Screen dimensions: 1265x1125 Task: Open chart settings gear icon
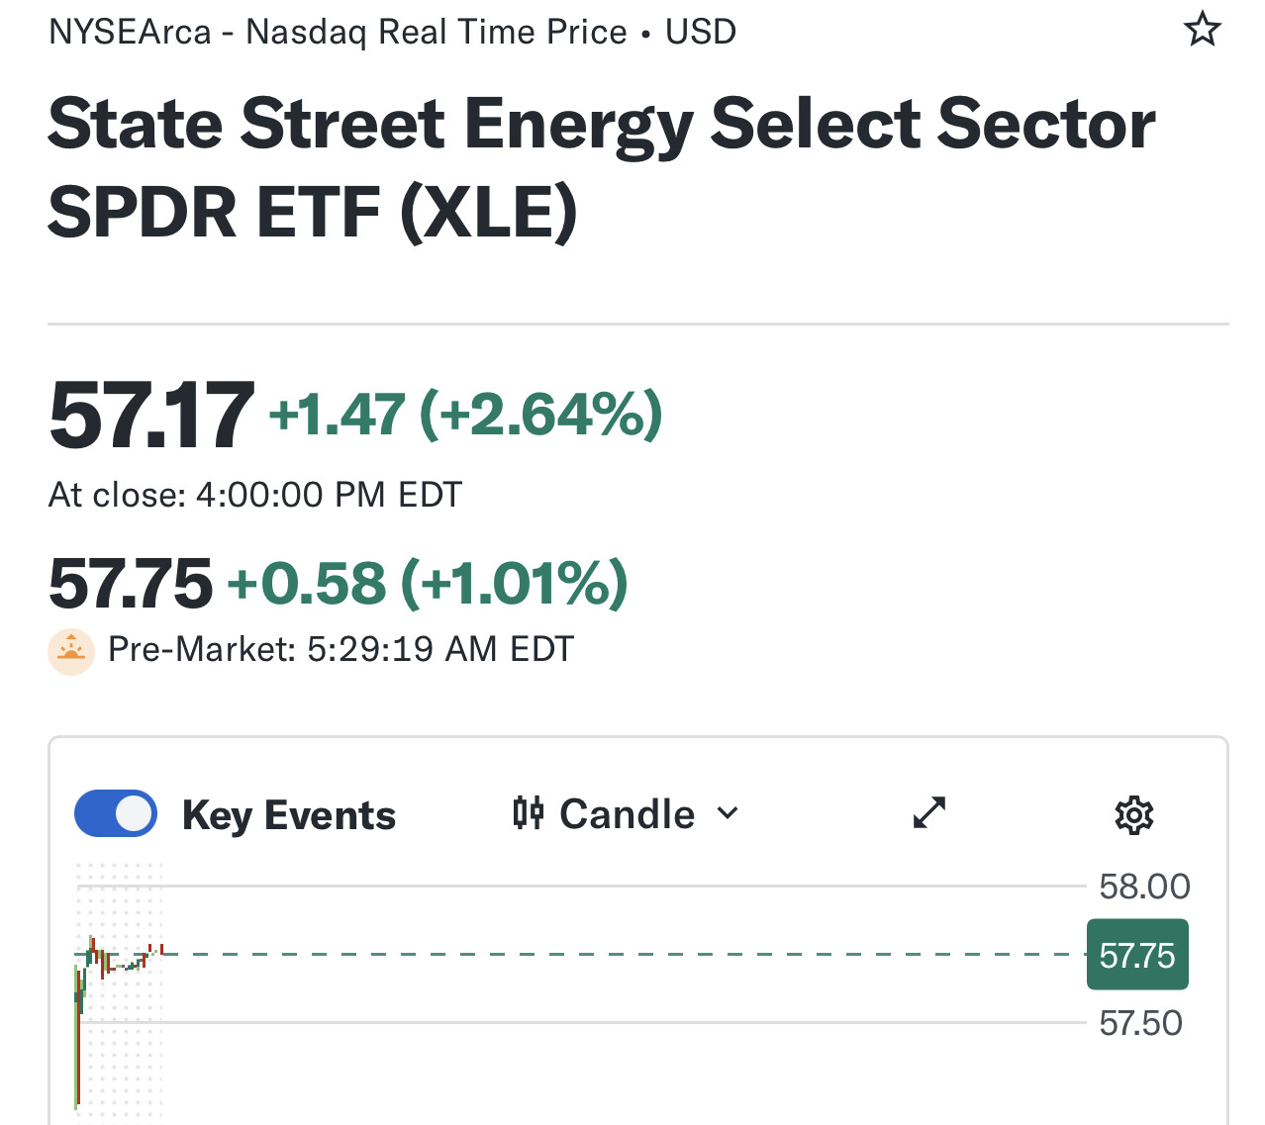tap(1133, 815)
